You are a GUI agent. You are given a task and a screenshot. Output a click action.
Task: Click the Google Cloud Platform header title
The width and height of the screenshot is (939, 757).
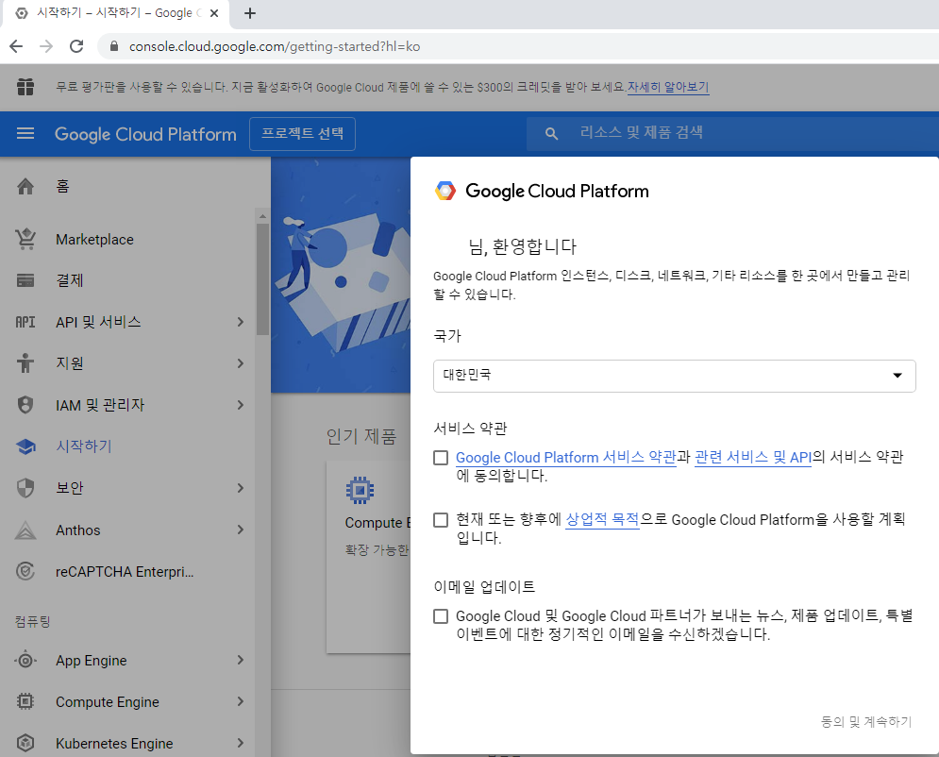pyautogui.click(x=145, y=134)
